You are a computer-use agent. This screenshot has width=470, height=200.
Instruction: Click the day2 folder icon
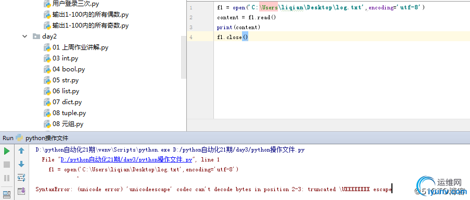click(x=36, y=36)
